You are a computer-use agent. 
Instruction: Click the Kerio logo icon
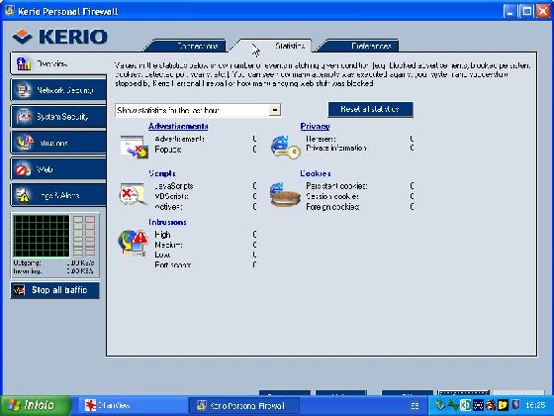coord(22,37)
